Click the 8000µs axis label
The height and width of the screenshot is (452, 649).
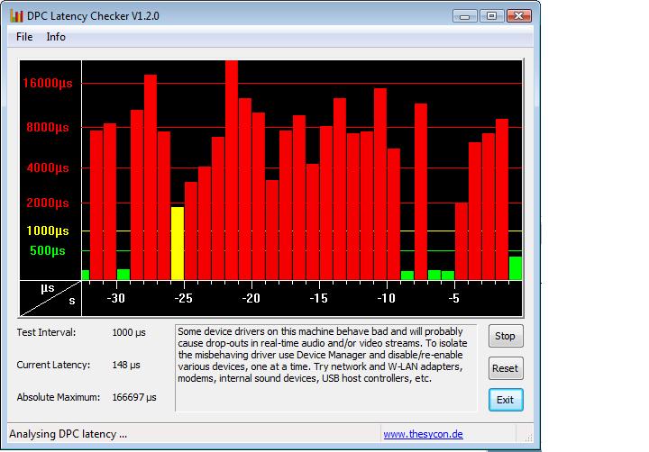(x=48, y=127)
